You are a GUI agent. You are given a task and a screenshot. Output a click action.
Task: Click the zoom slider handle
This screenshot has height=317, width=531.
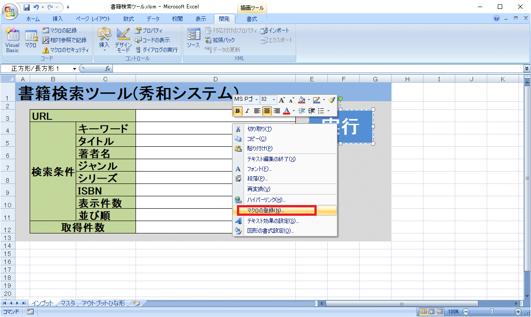[x=492, y=312]
